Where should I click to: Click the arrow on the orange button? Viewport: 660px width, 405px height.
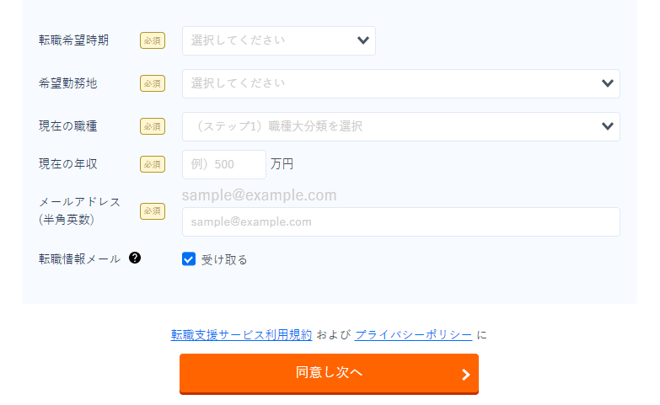[x=465, y=375]
